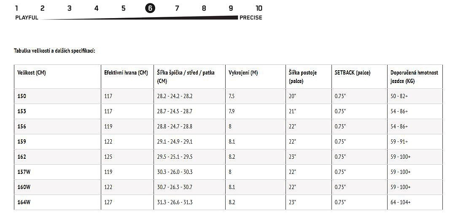458x216 pixels.
Task: Click the Efektivní hrana (CM) column header
Action: click(126, 73)
